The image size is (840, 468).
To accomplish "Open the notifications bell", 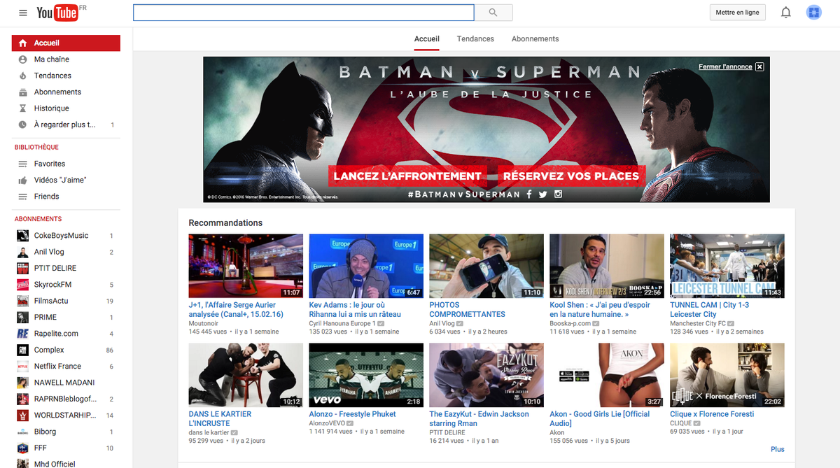I will point(786,13).
